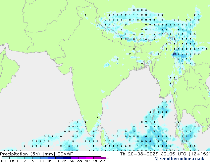Select the 45–50 mm legend swatch
The height and width of the screenshot is (162, 210).
click(x=97, y=158)
